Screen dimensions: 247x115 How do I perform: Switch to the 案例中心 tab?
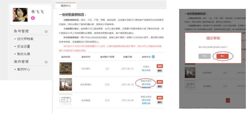pyautogui.click(x=66, y=5)
